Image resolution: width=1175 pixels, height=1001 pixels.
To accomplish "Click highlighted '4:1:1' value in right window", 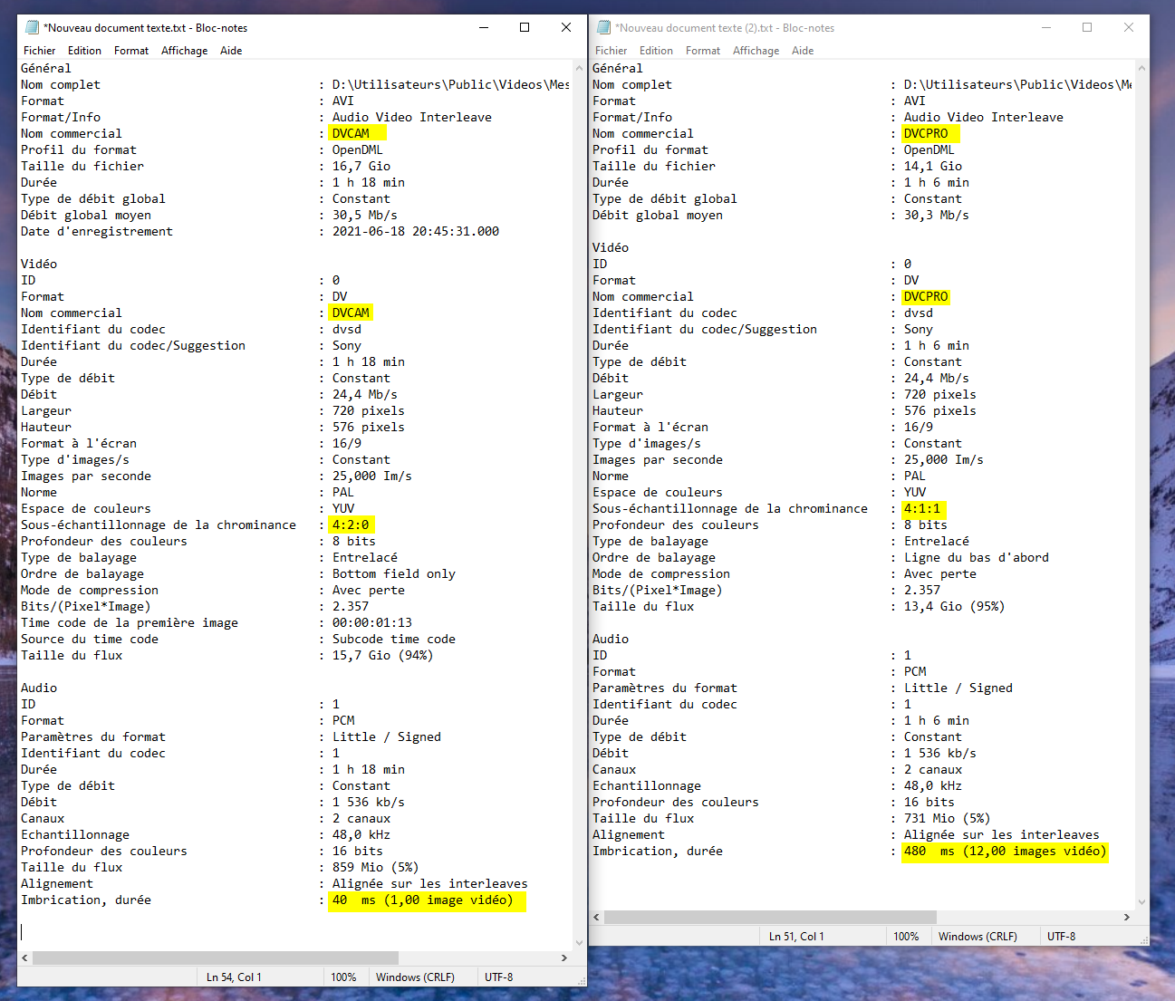I will [922, 508].
